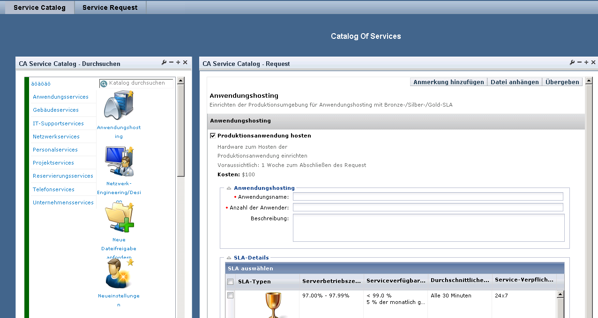The image size is (598, 318).
Task: Maximize the Durchsuchen panel with plus icon
Action: [x=178, y=63]
